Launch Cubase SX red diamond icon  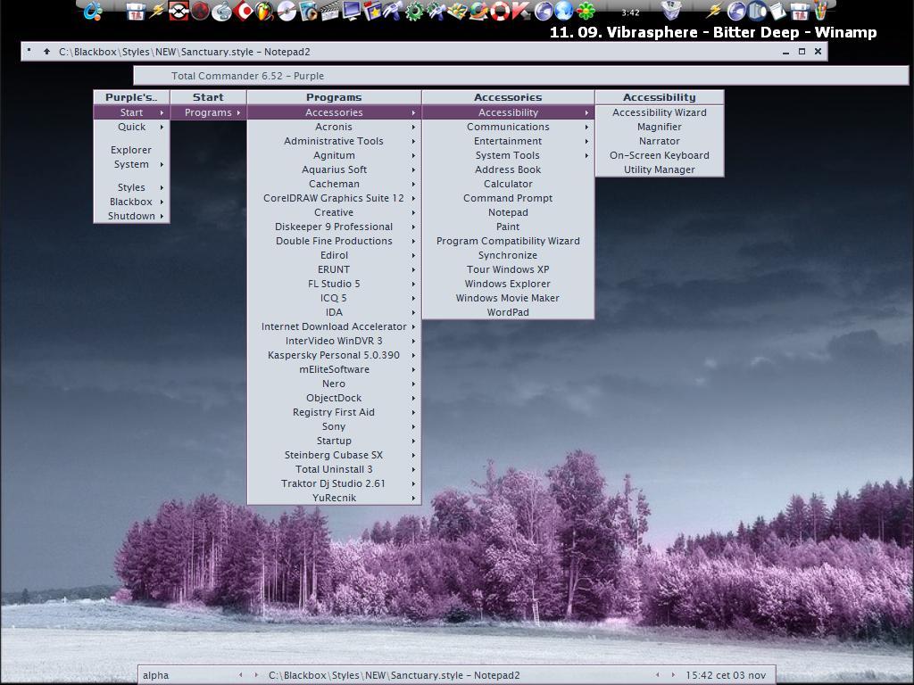pyautogui.click(x=244, y=11)
